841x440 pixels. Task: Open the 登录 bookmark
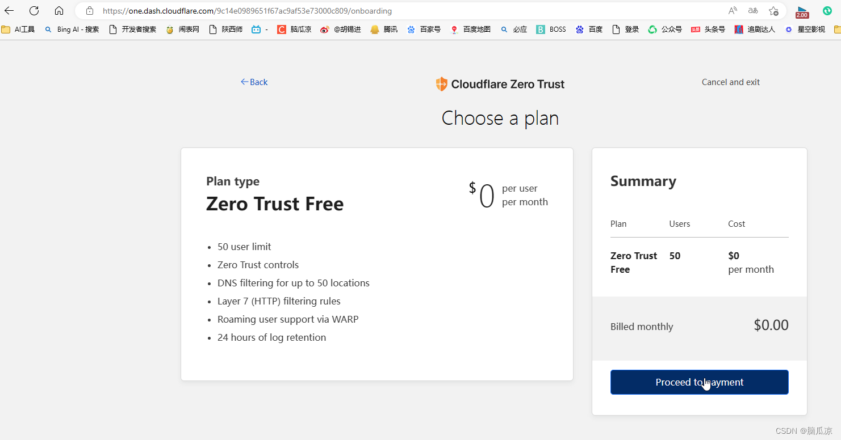coord(625,29)
